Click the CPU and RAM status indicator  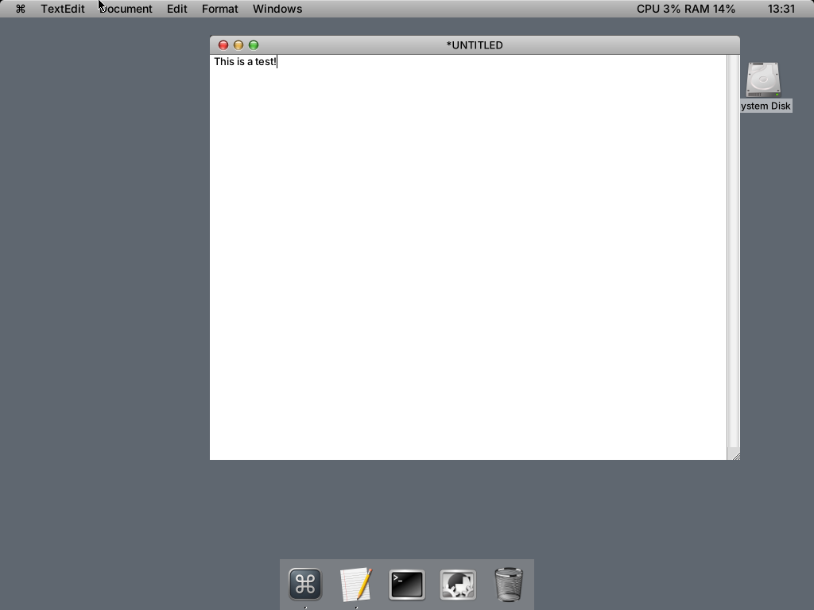point(685,9)
